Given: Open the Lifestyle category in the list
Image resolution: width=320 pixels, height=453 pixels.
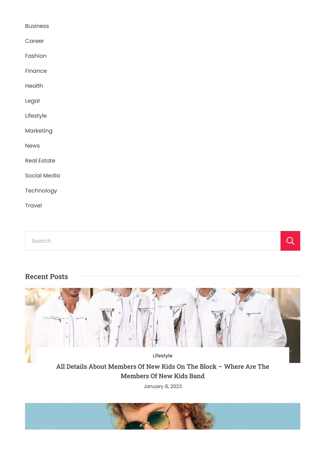Looking at the screenshot, I should pyautogui.click(x=36, y=116).
